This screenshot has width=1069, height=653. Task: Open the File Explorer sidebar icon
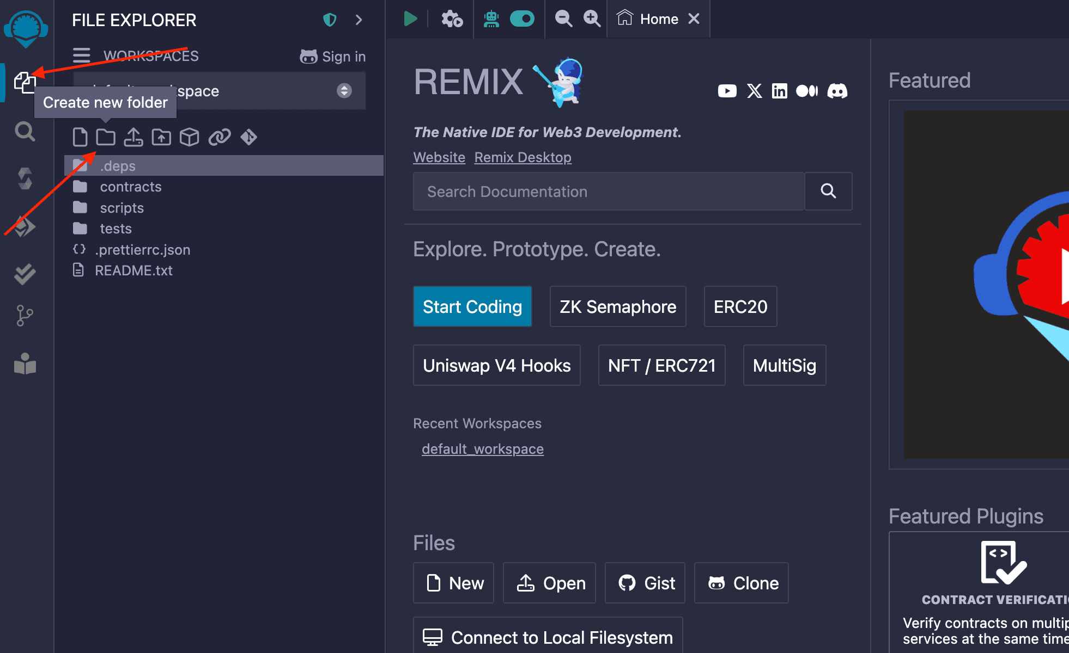(25, 82)
